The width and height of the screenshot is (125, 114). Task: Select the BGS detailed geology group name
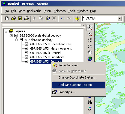coord(39,40)
